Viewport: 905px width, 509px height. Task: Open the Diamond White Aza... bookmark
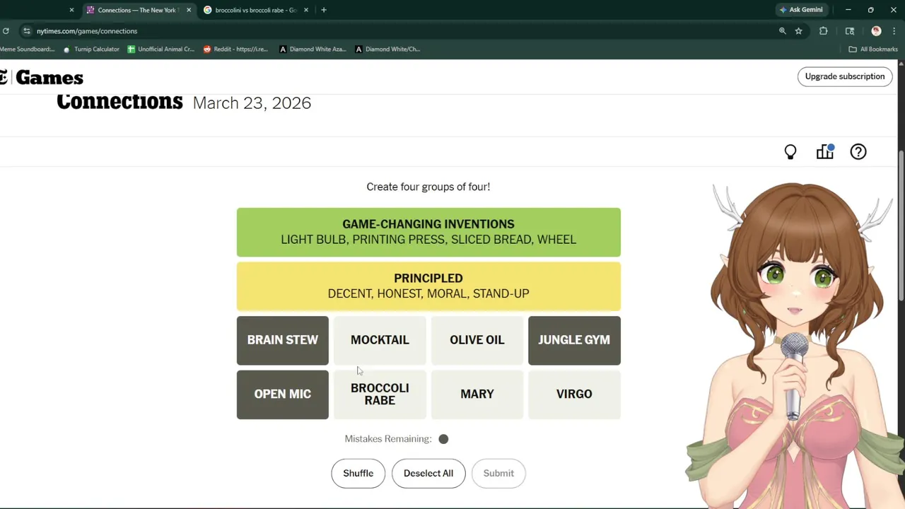pyautogui.click(x=313, y=49)
